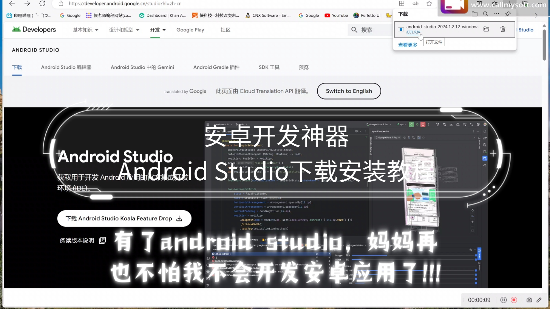The width and height of the screenshot is (550, 309).
Task: Add page to favorites star icon
Action: point(429,3)
